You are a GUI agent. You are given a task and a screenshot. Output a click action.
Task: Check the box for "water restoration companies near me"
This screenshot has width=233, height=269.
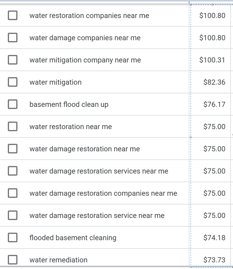click(12, 16)
